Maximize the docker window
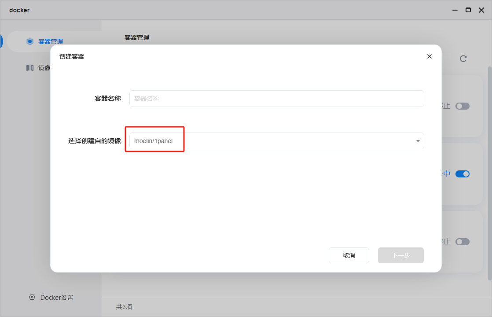Screen dimensions: 492x317 tap(468, 10)
